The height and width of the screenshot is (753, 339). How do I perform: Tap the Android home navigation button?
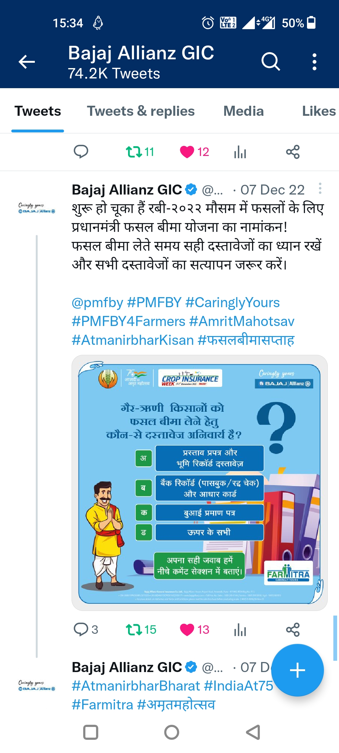coord(171,733)
